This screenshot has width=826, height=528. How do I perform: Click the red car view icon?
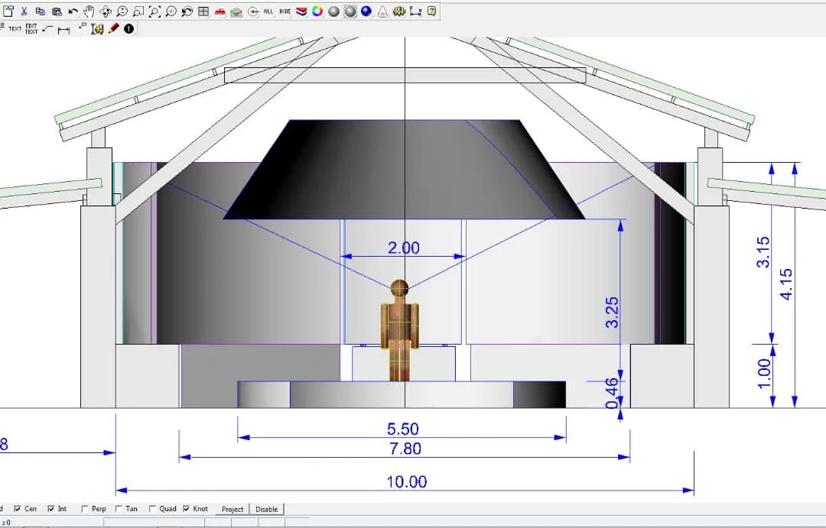pyautogui.click(x=220, y=11)
